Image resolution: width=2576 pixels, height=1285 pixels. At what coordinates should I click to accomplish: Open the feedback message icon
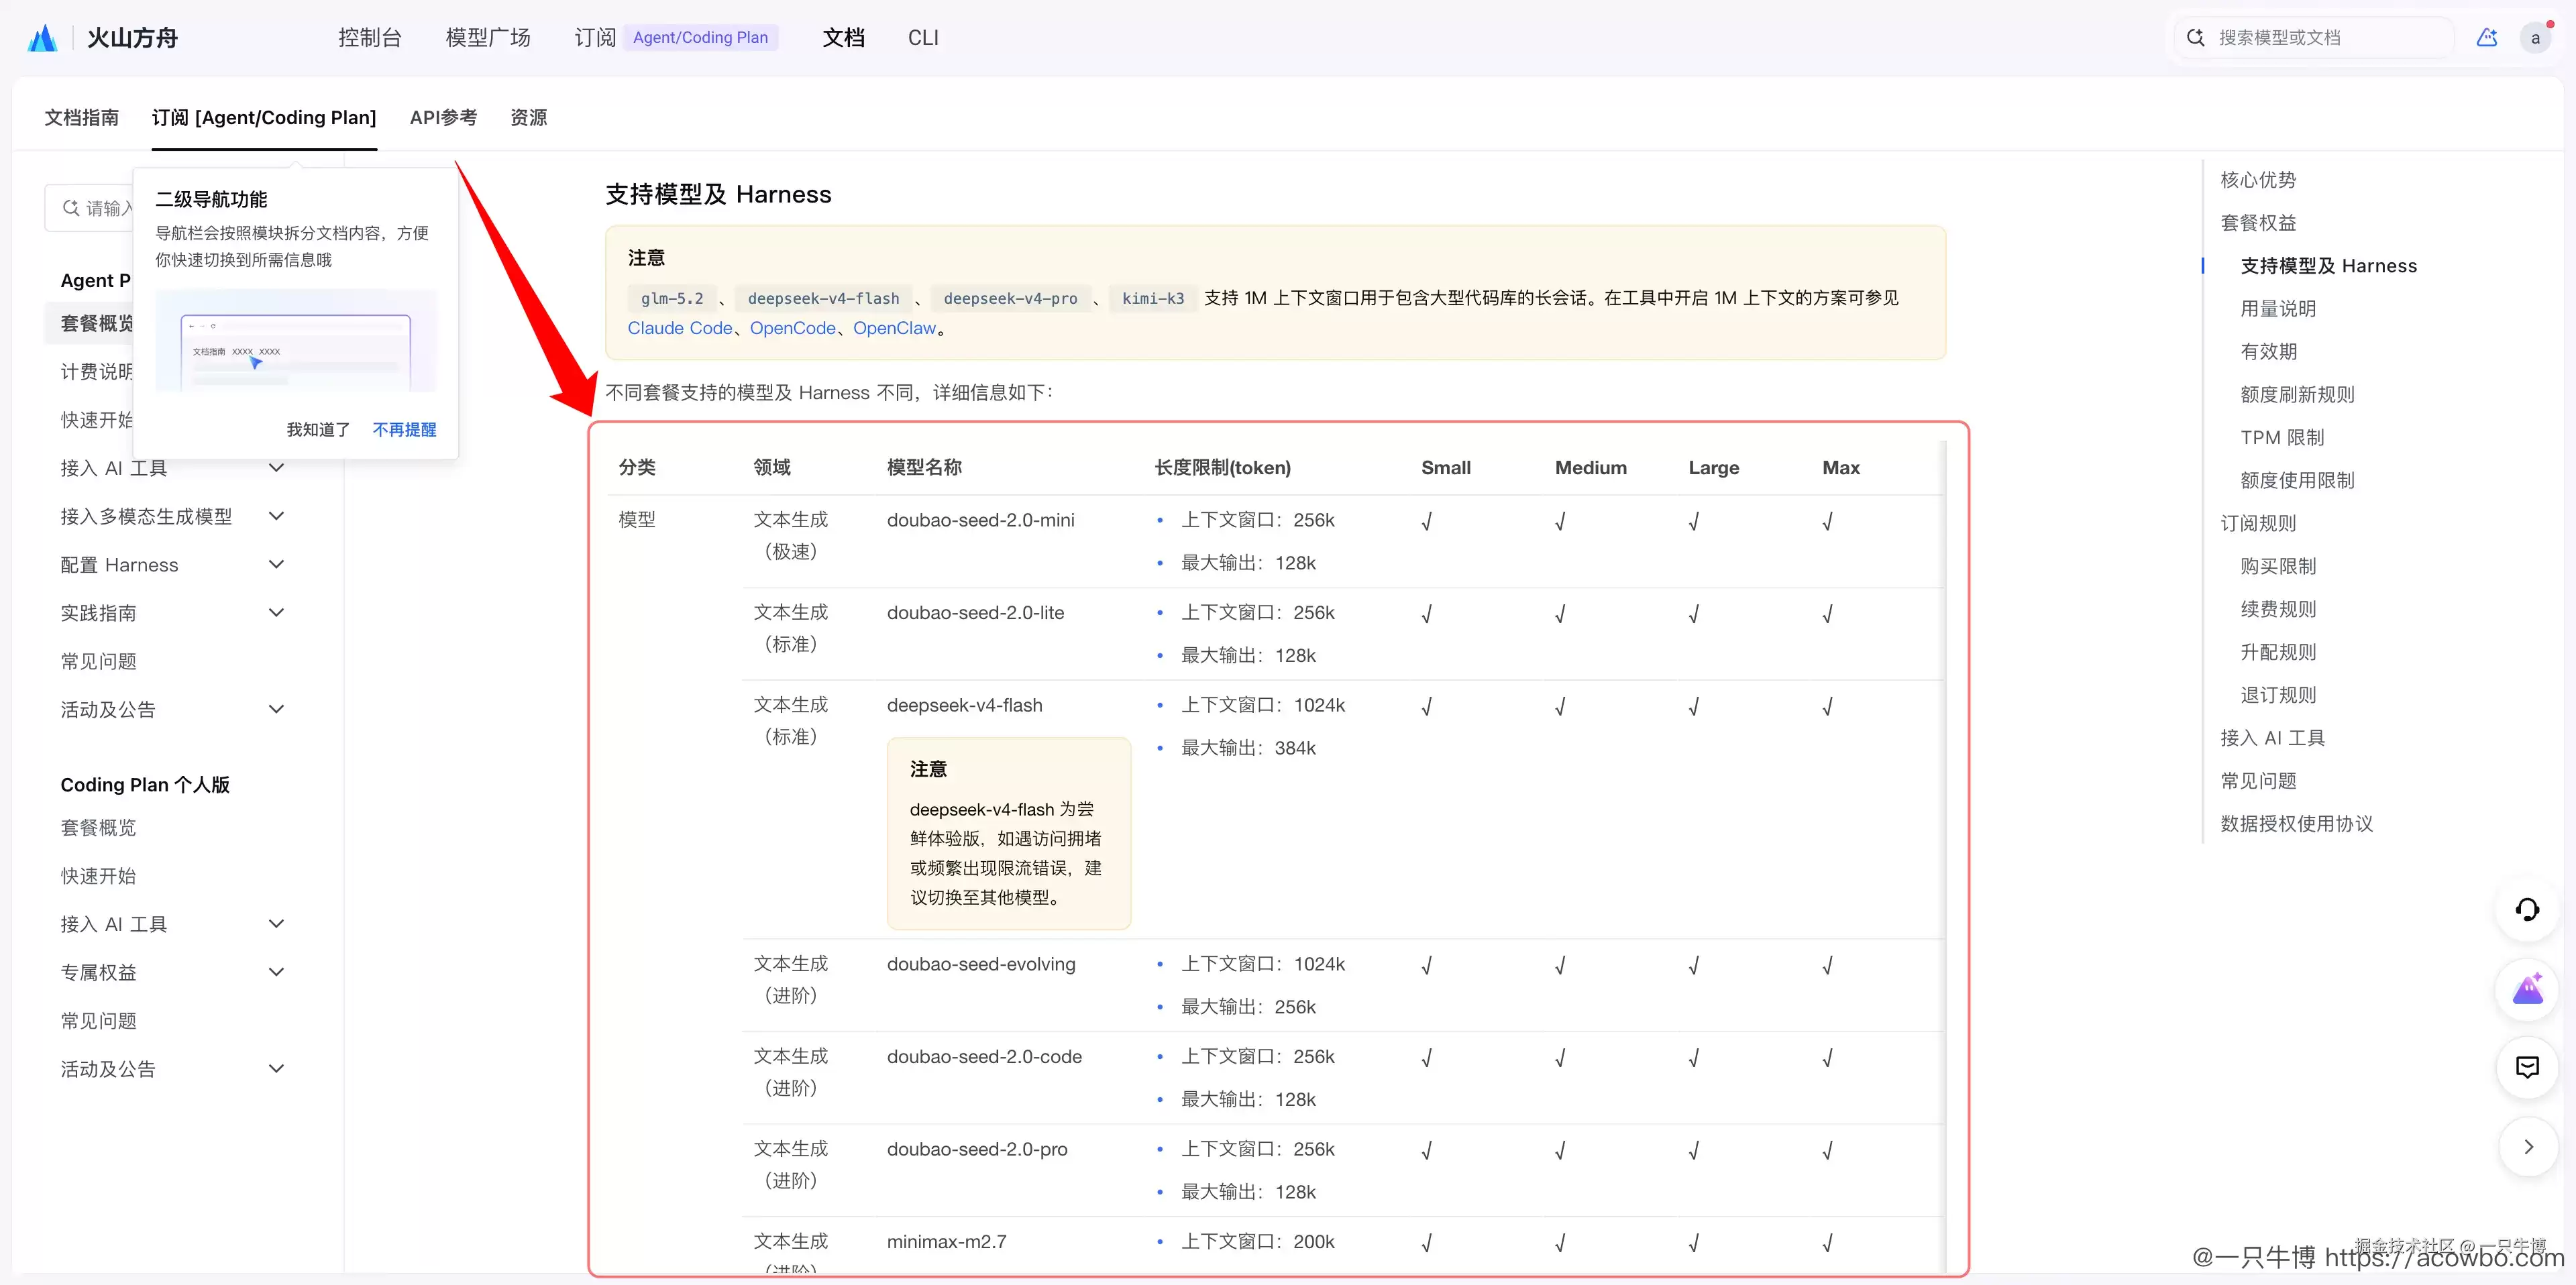[x=2527, y=1068]
